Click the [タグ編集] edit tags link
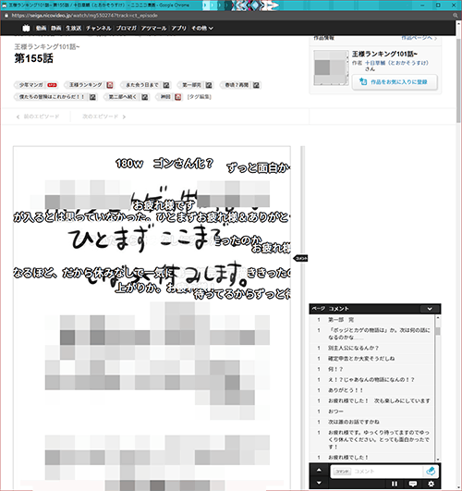 200,97
